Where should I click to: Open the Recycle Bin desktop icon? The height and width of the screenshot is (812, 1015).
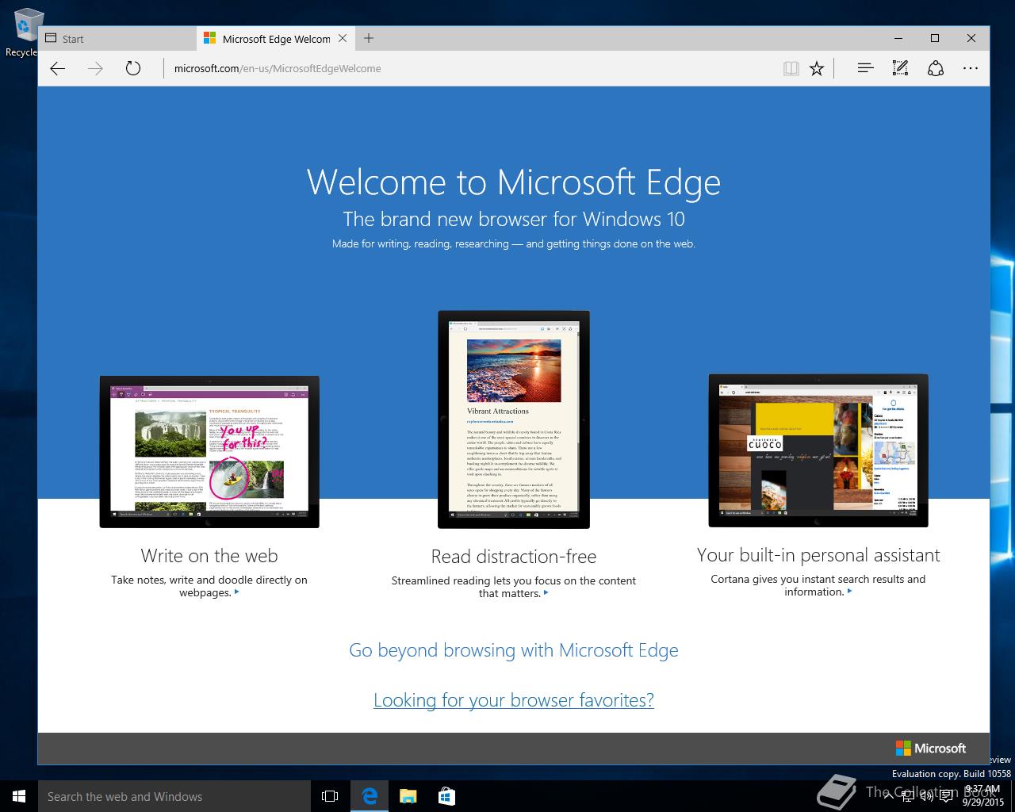click(24, 33)
